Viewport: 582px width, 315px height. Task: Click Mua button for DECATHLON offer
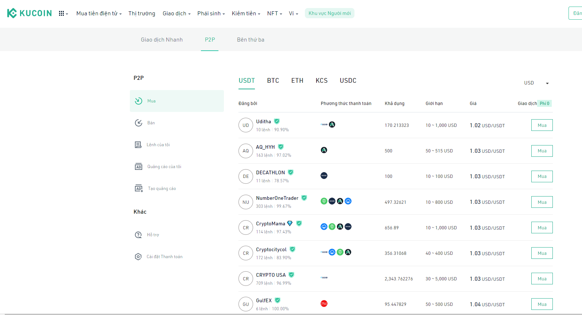[x=542, y=176]
